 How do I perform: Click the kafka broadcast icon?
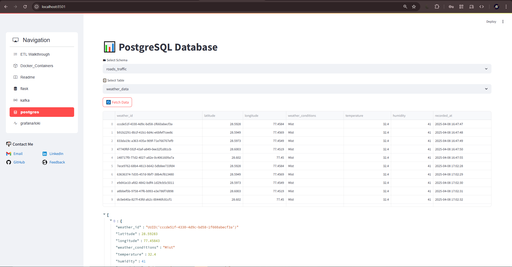pos(15,100)
